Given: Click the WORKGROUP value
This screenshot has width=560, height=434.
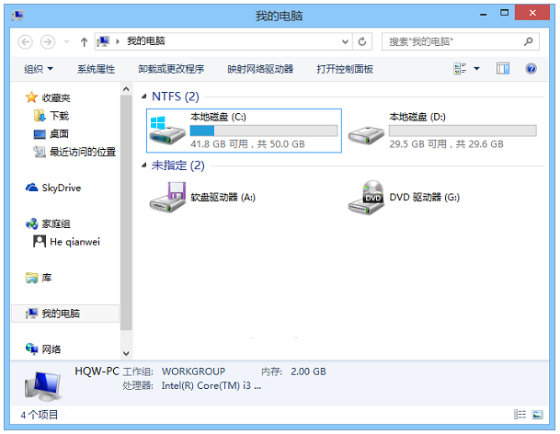Looking at the screenshot, I should (193, 371).
